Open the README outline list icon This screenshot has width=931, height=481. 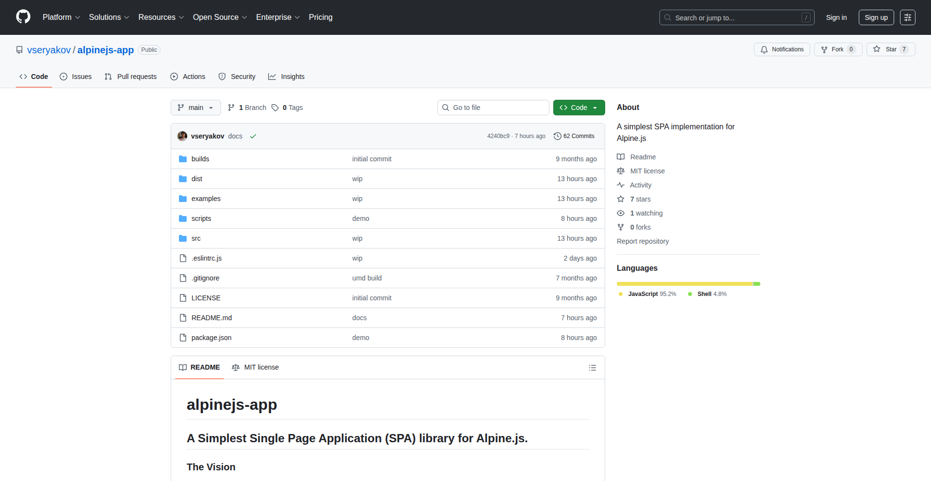pyautogui.click(x=593, y=368)
